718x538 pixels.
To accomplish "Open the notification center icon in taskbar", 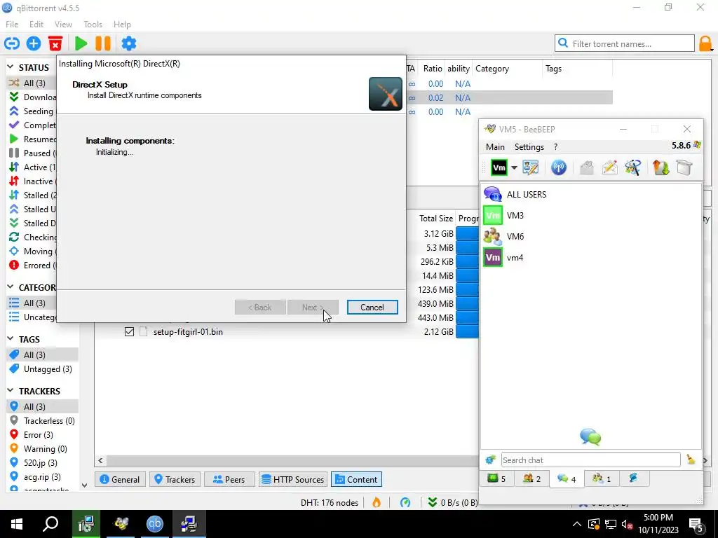I will coord(696,525).
